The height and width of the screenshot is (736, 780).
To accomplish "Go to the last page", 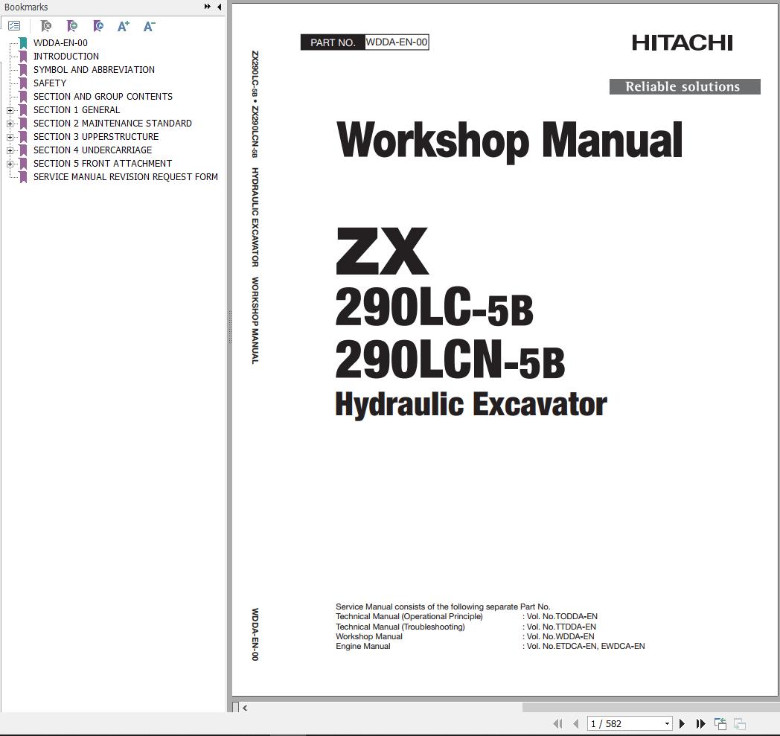I will pos(700,723).
